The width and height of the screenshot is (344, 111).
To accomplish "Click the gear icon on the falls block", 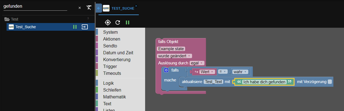I will click(166, 70).
